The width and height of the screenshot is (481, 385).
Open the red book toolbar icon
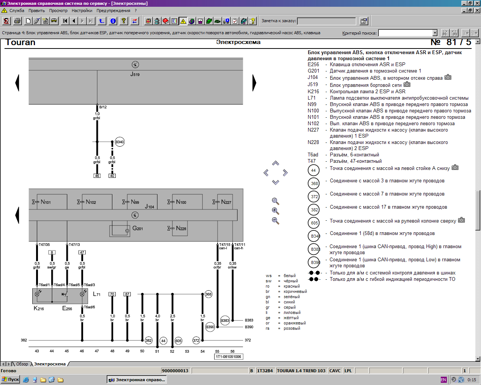click(x=166, y=21)
